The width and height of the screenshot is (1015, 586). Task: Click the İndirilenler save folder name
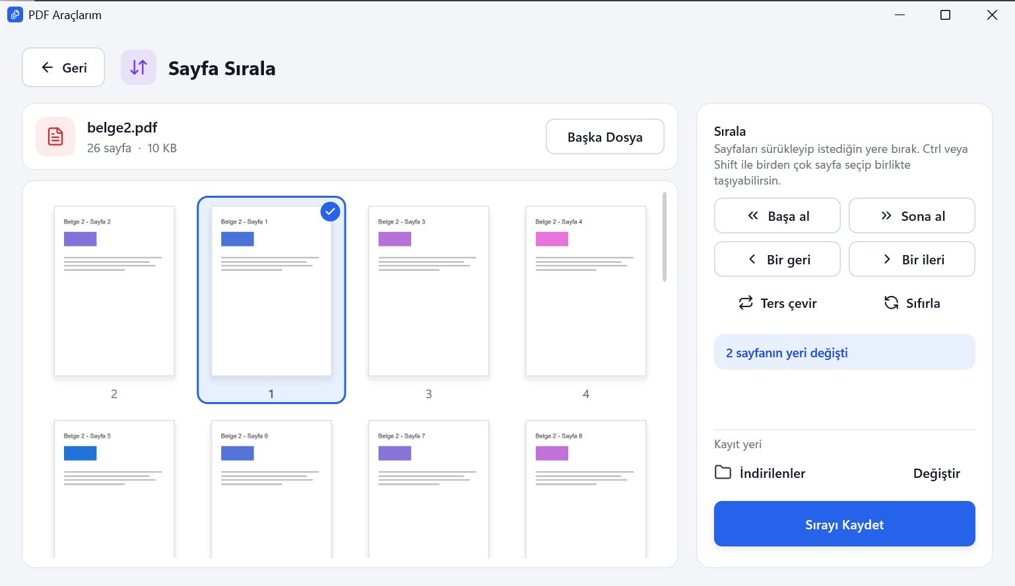(772, 473)
